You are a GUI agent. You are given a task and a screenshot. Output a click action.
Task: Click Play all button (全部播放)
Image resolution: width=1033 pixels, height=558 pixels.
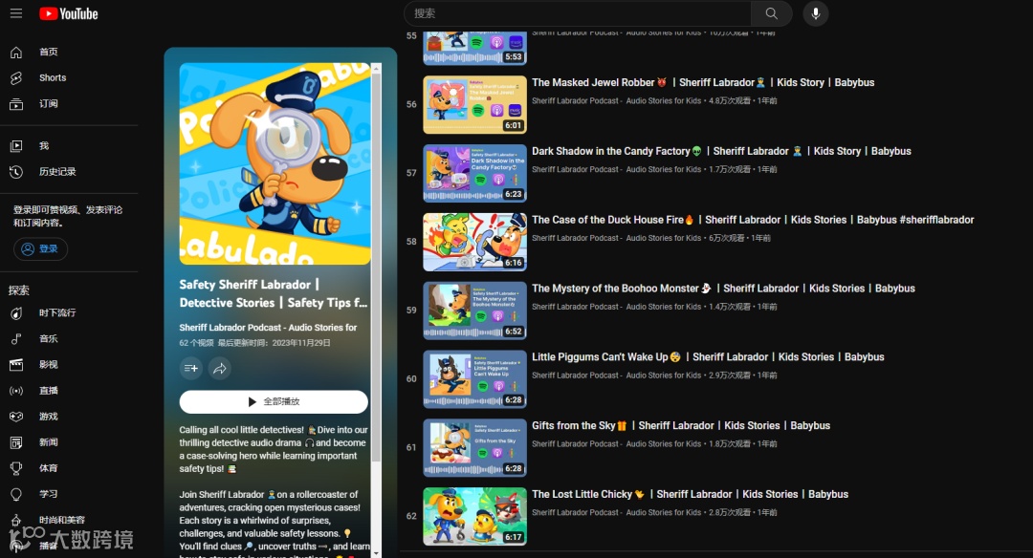click(x=274, y=401)
